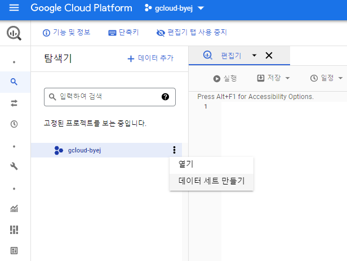This screenshot has height=261, width=347.
Task: Open the wrench admin sidebar icon
Action: 14,166
